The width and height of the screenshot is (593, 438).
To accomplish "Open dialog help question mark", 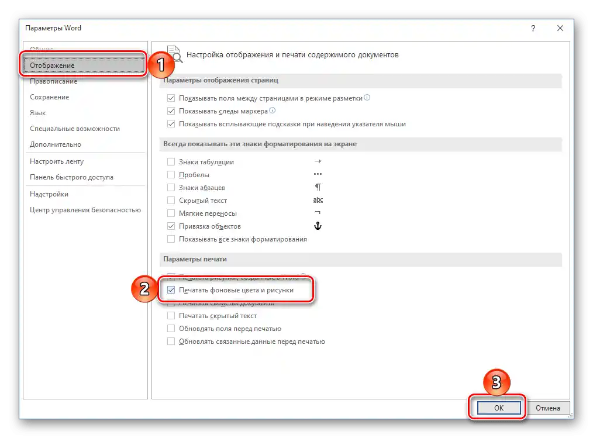I will click(533, 29).
